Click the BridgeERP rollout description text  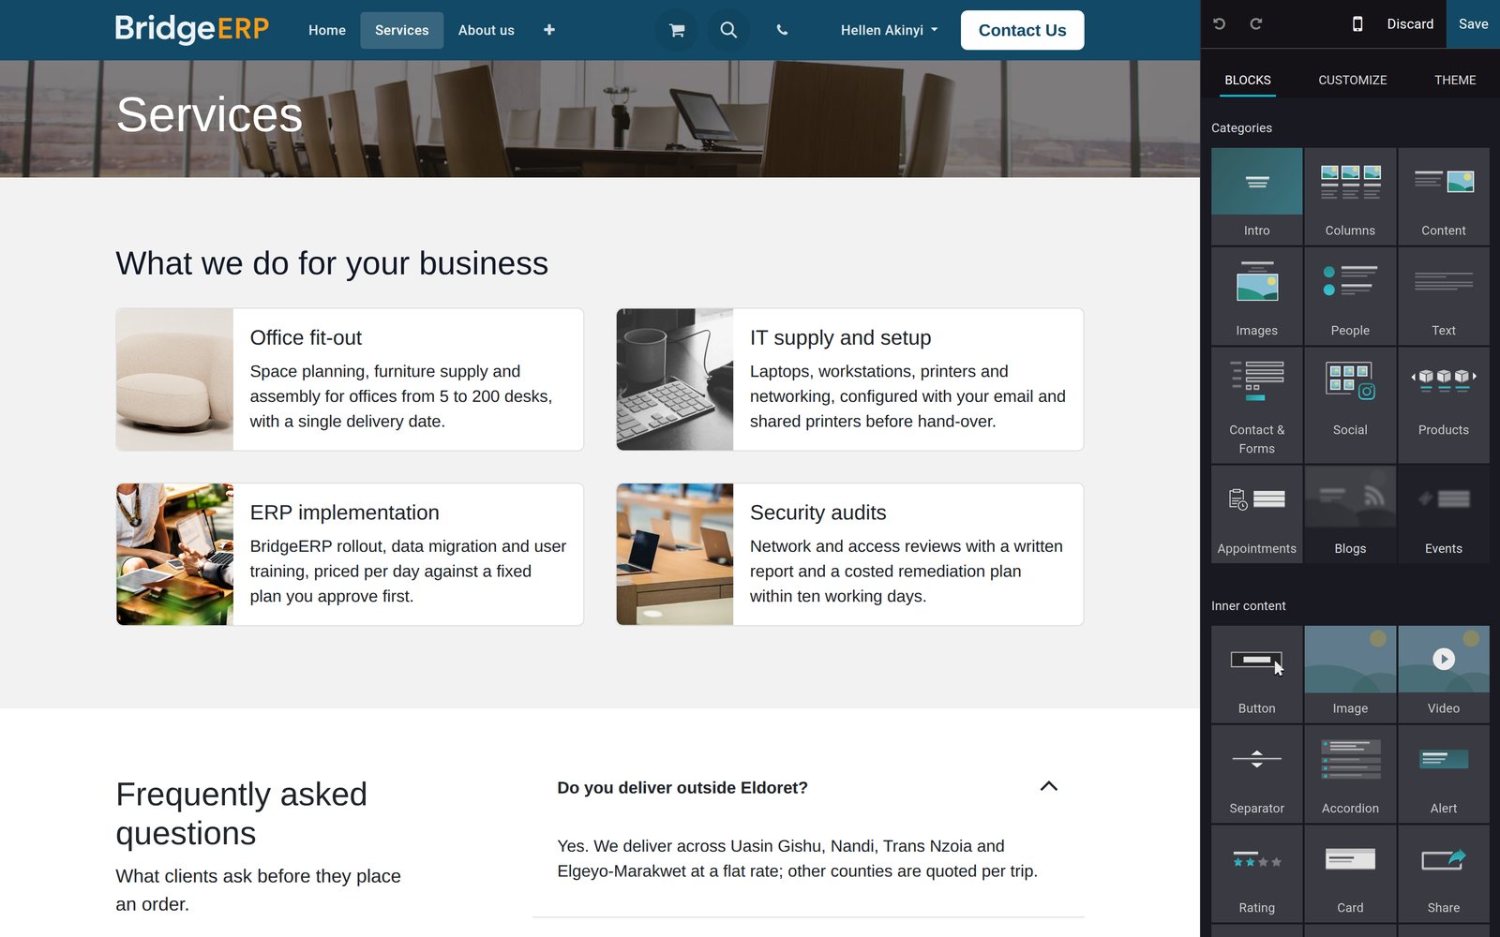coord(408,571)
